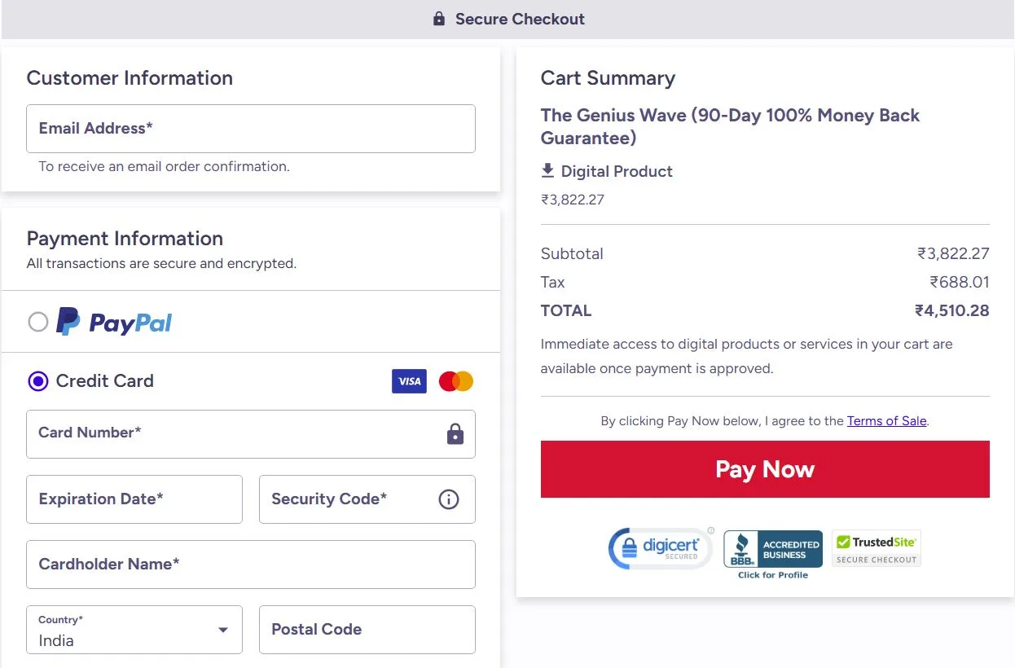Open the BBB Accredited Business profile badge

coord(773,553)
